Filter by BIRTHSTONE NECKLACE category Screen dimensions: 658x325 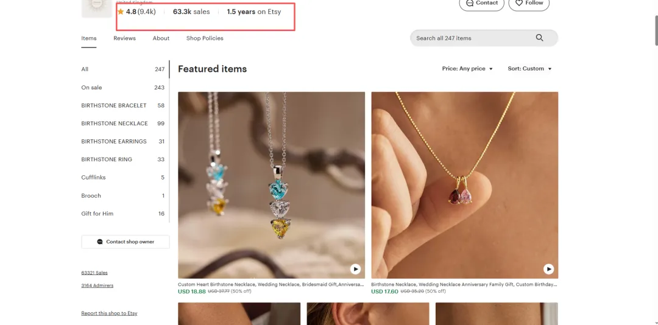pos(115,124)
